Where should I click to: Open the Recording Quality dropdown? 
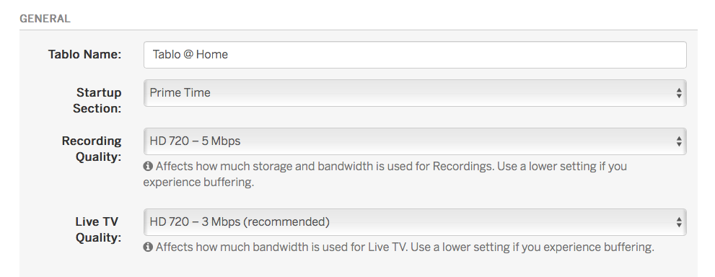(x=415, y=141)
